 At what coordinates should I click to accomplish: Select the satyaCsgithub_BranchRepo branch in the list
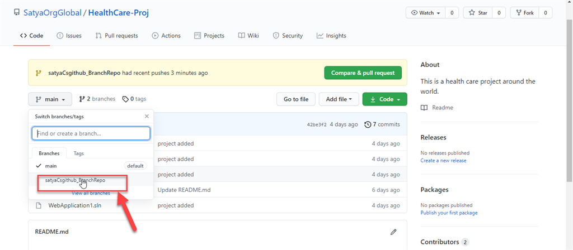point(91,180)
